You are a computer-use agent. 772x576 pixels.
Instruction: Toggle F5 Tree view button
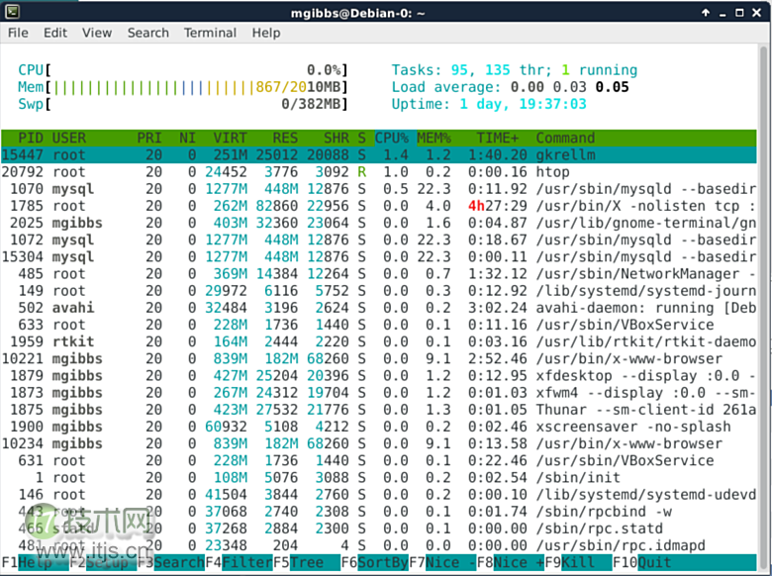pyautogui.click(x=306, y=562)
